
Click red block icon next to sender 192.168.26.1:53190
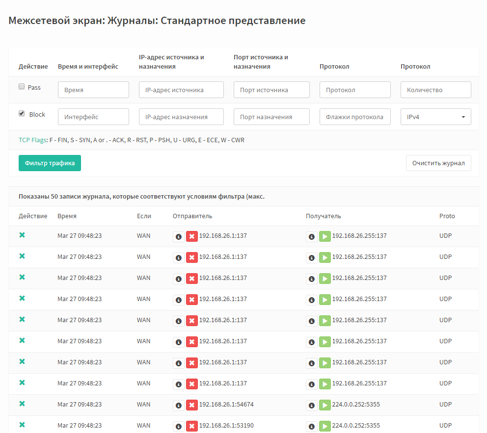tap(192, 427)
